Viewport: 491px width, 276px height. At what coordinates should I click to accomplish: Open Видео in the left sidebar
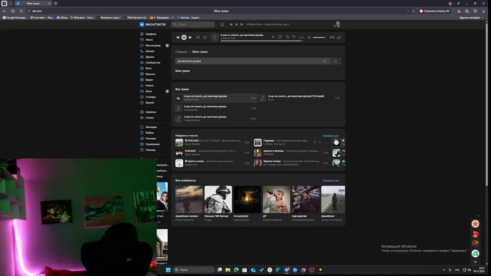pos(149,80)
